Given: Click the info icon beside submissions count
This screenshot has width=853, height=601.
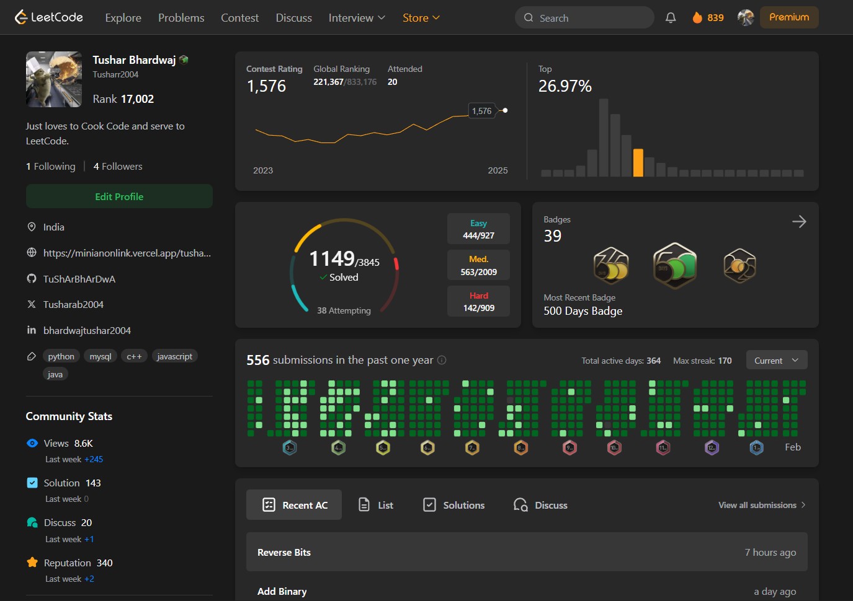Looking at the screenshot, I should pos(442,360).
